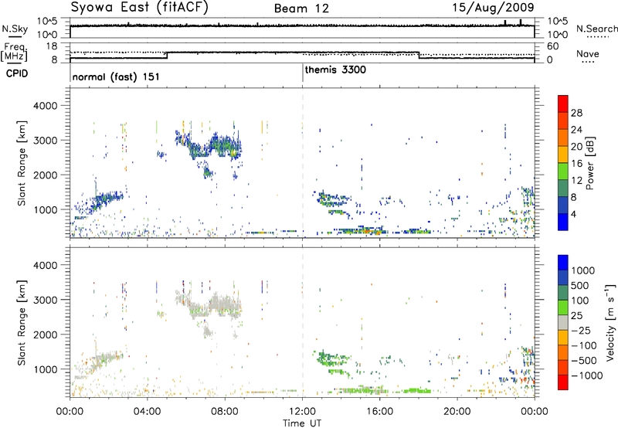618x428 pixels.
Task: Click the '08:00' time axis label
Action: (x=225, y=412)
